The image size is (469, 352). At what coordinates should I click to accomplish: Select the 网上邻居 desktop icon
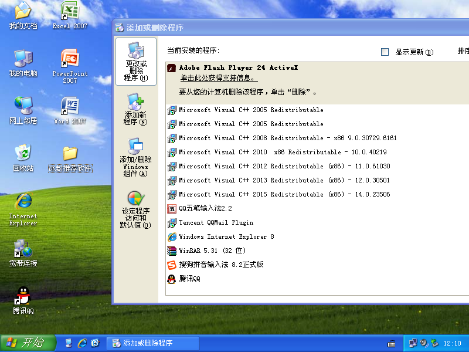tap(23, 110)
